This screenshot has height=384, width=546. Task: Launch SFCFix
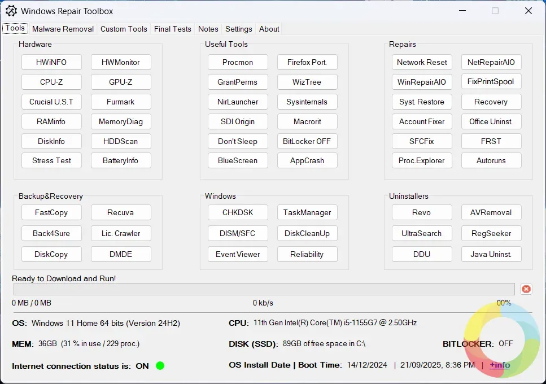coord(422,141)
